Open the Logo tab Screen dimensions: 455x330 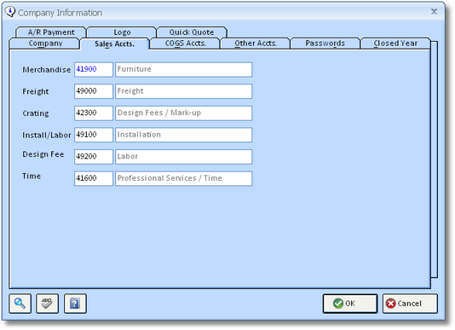click(x=122, y=32)
